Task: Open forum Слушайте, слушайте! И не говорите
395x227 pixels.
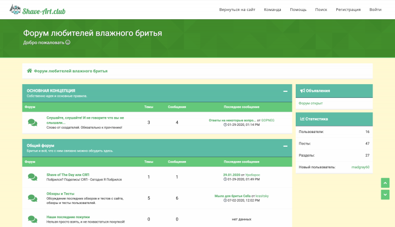Action: pos(85,120)
